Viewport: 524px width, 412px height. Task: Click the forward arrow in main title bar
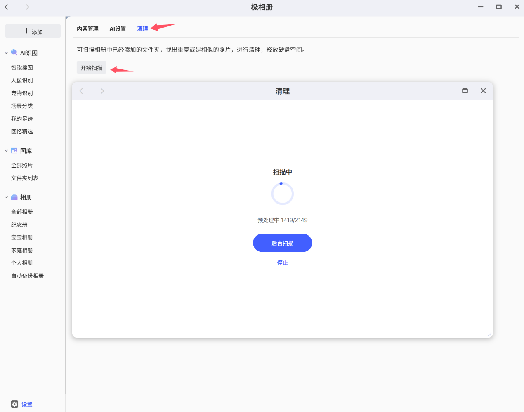pyautogui.click(x=27, y=7)
